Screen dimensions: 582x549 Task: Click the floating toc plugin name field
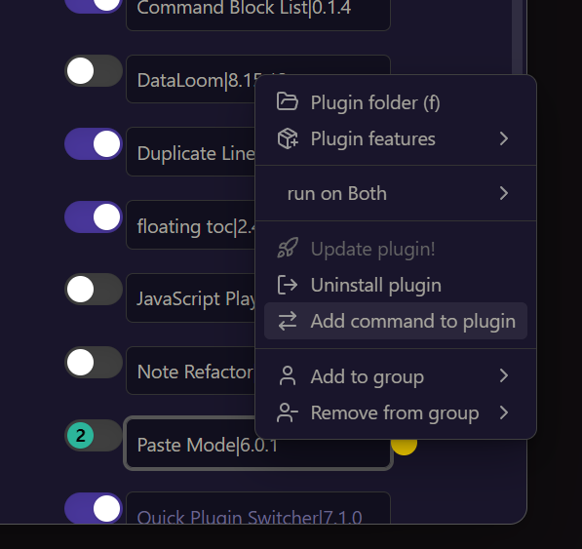[x=191, y=225]
